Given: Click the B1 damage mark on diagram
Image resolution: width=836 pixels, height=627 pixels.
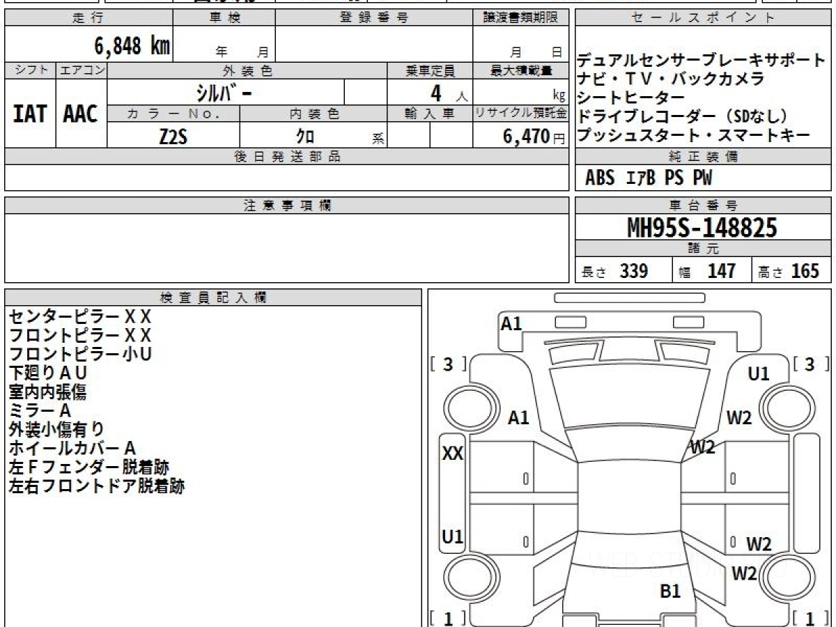Looking at the screenshot, I should (x=670, y=592).
